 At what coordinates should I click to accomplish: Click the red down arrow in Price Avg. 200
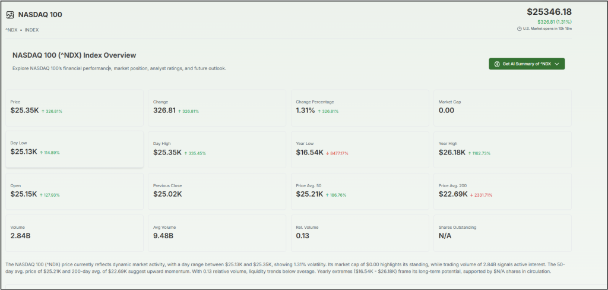pos(471,194)
